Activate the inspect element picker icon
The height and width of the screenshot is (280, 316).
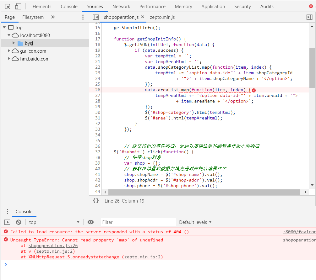(8, 6)
